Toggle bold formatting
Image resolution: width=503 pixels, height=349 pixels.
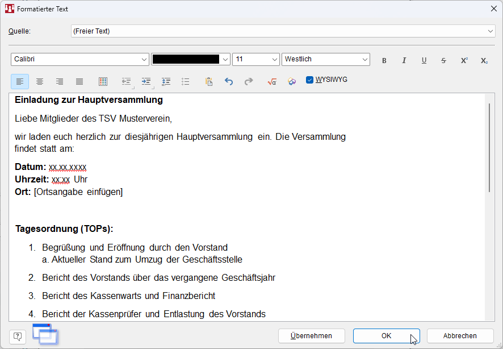tap(384, 60)
